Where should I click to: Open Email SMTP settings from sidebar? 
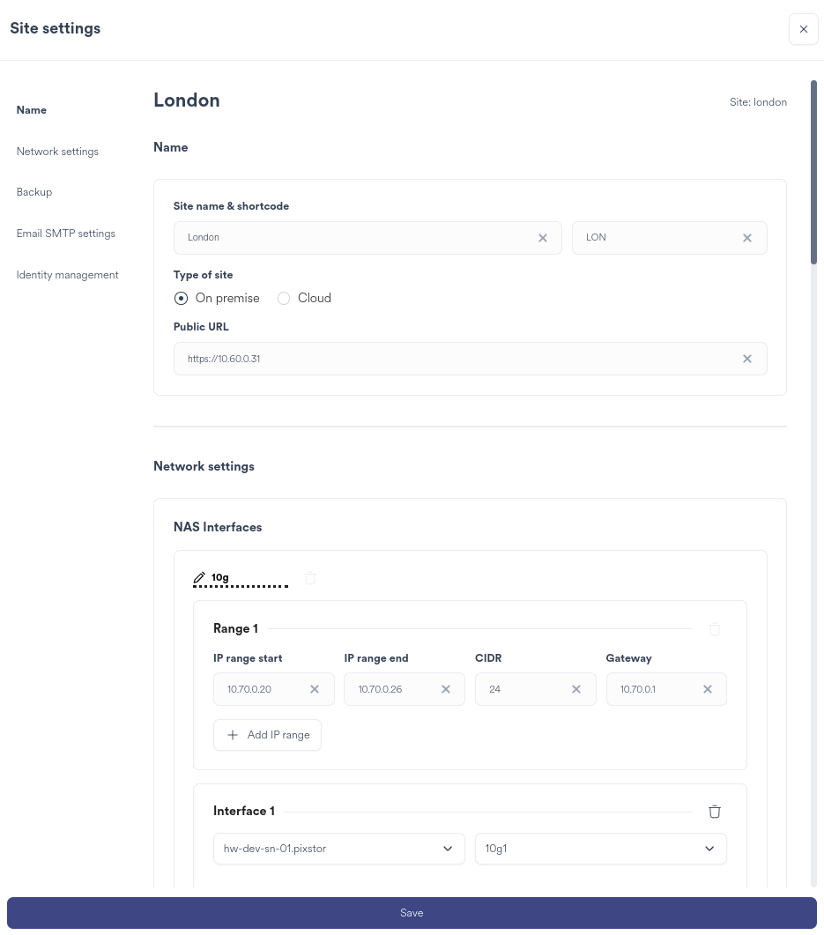pyautogui.click(x=65, y=234)
